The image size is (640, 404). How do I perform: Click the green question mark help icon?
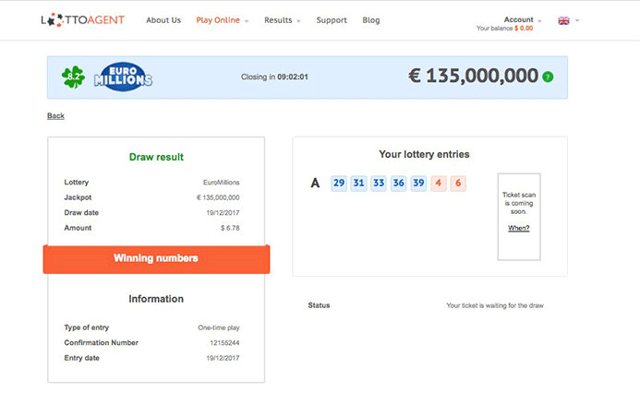(548, 77)
